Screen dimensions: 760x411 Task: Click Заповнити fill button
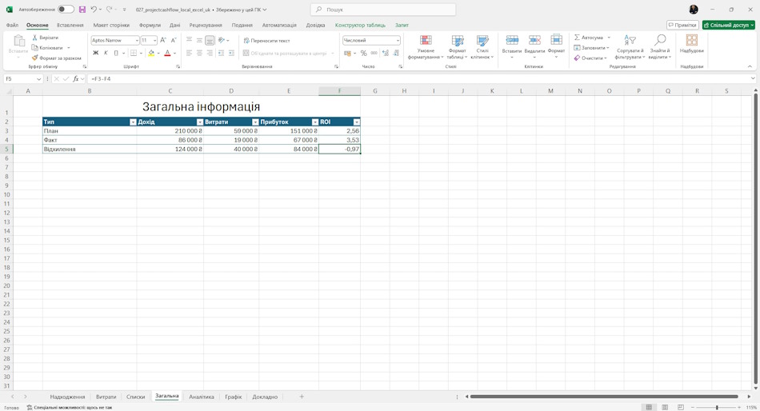590,47
